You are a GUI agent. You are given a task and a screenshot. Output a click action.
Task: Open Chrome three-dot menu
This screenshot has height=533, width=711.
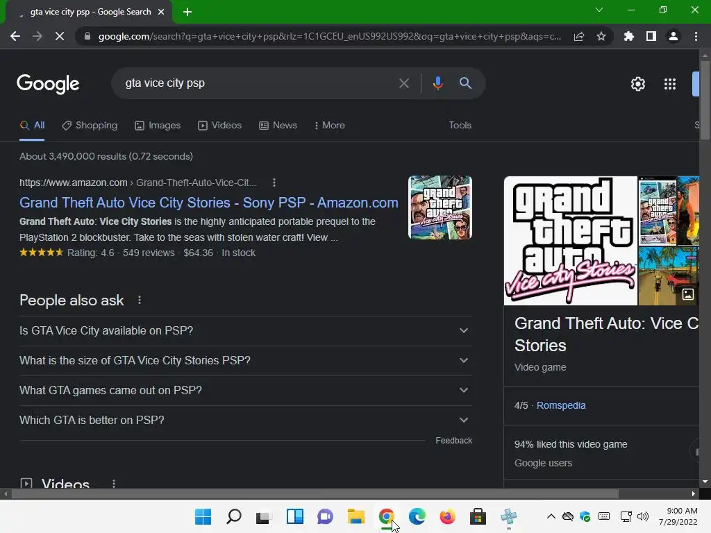696,36
